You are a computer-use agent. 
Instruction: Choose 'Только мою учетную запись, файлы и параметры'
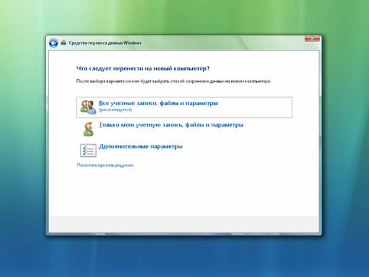click(x=171, y=125)
